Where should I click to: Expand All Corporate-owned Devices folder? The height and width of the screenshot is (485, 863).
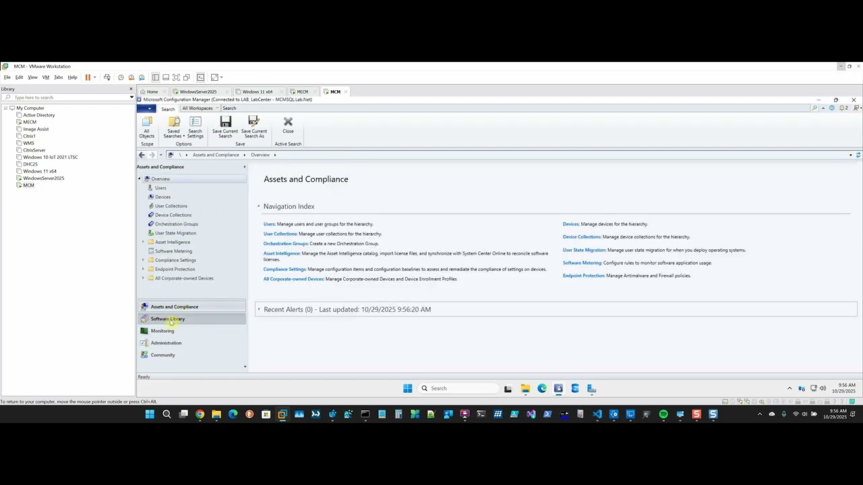143,278
